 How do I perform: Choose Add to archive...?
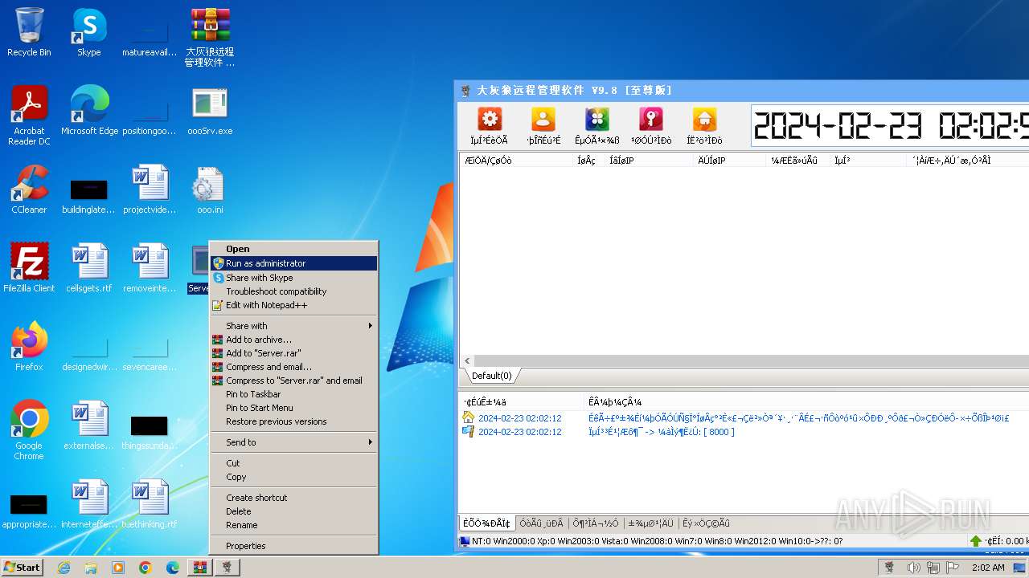pos(293,340)
